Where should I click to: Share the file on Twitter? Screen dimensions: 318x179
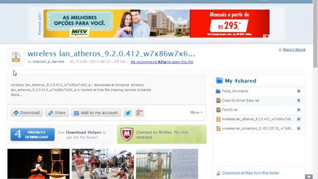[128, 113]
